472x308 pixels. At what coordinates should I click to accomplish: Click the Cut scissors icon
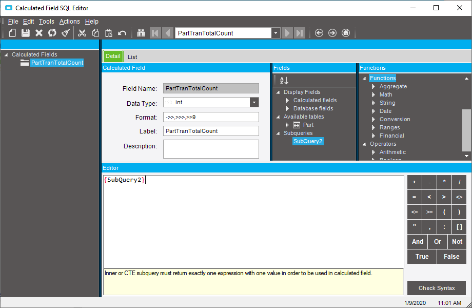click(x=82, y=33)
